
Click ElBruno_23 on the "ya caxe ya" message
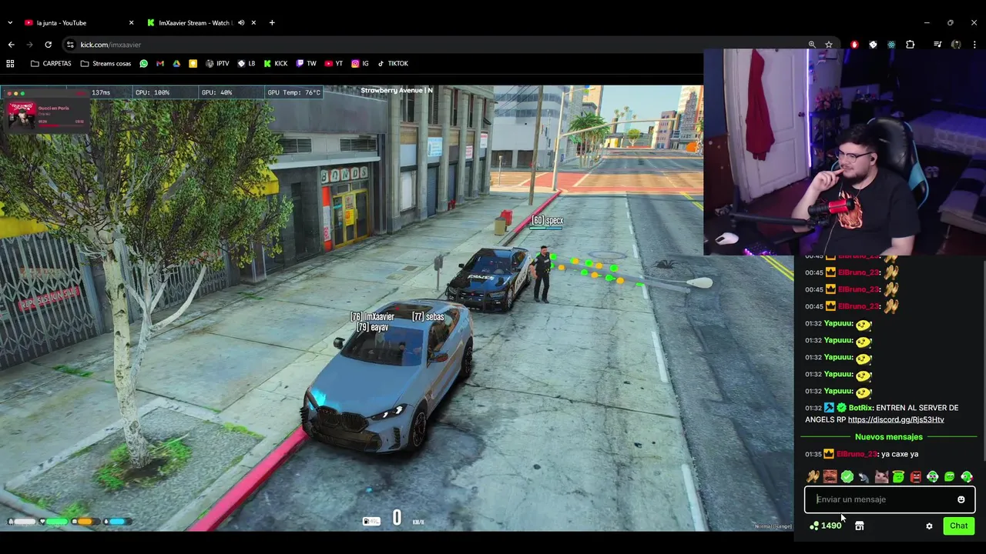tap(857, 454)
